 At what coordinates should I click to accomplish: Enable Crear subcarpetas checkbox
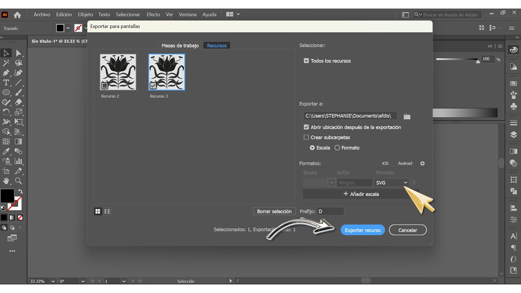[x=306, y=138]
